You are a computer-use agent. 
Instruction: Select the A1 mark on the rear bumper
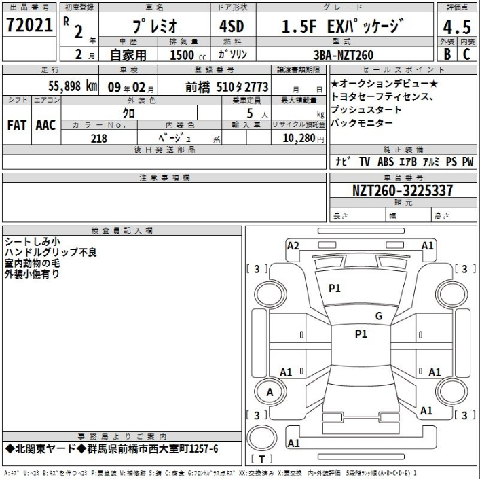pyautogui.click(x=294, y=443)
